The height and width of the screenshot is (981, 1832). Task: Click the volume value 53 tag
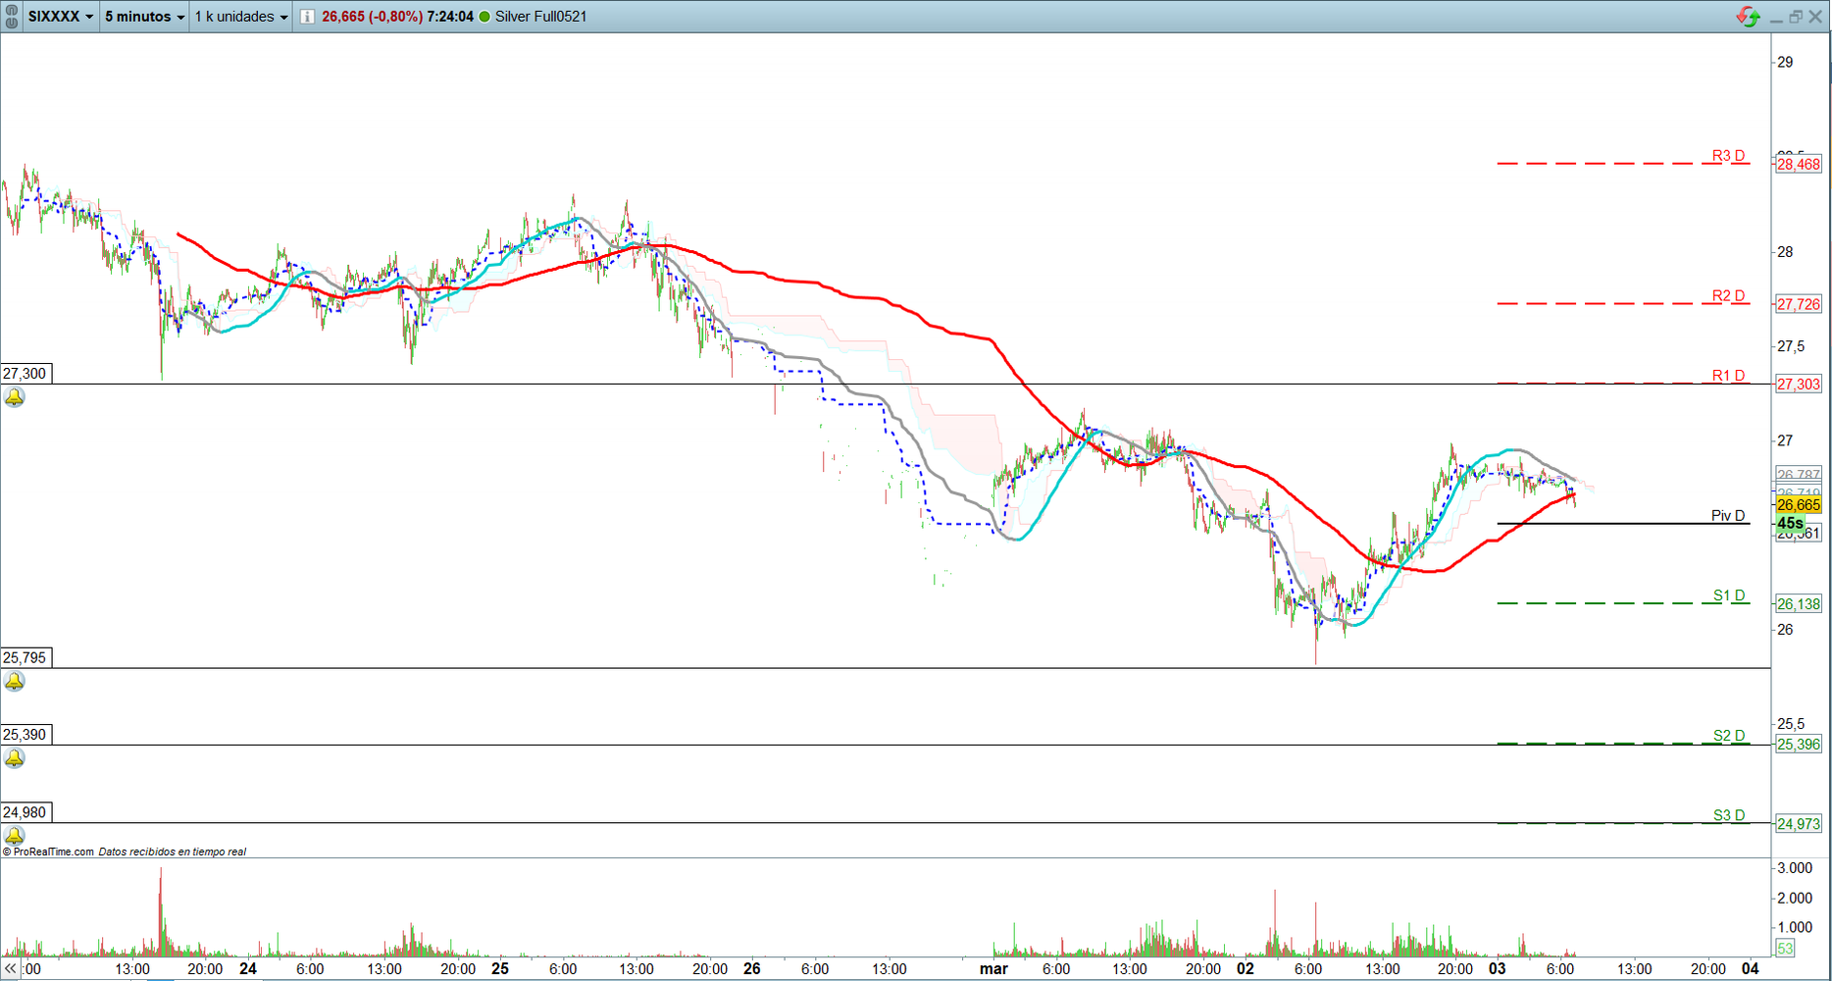[1785, 949]
